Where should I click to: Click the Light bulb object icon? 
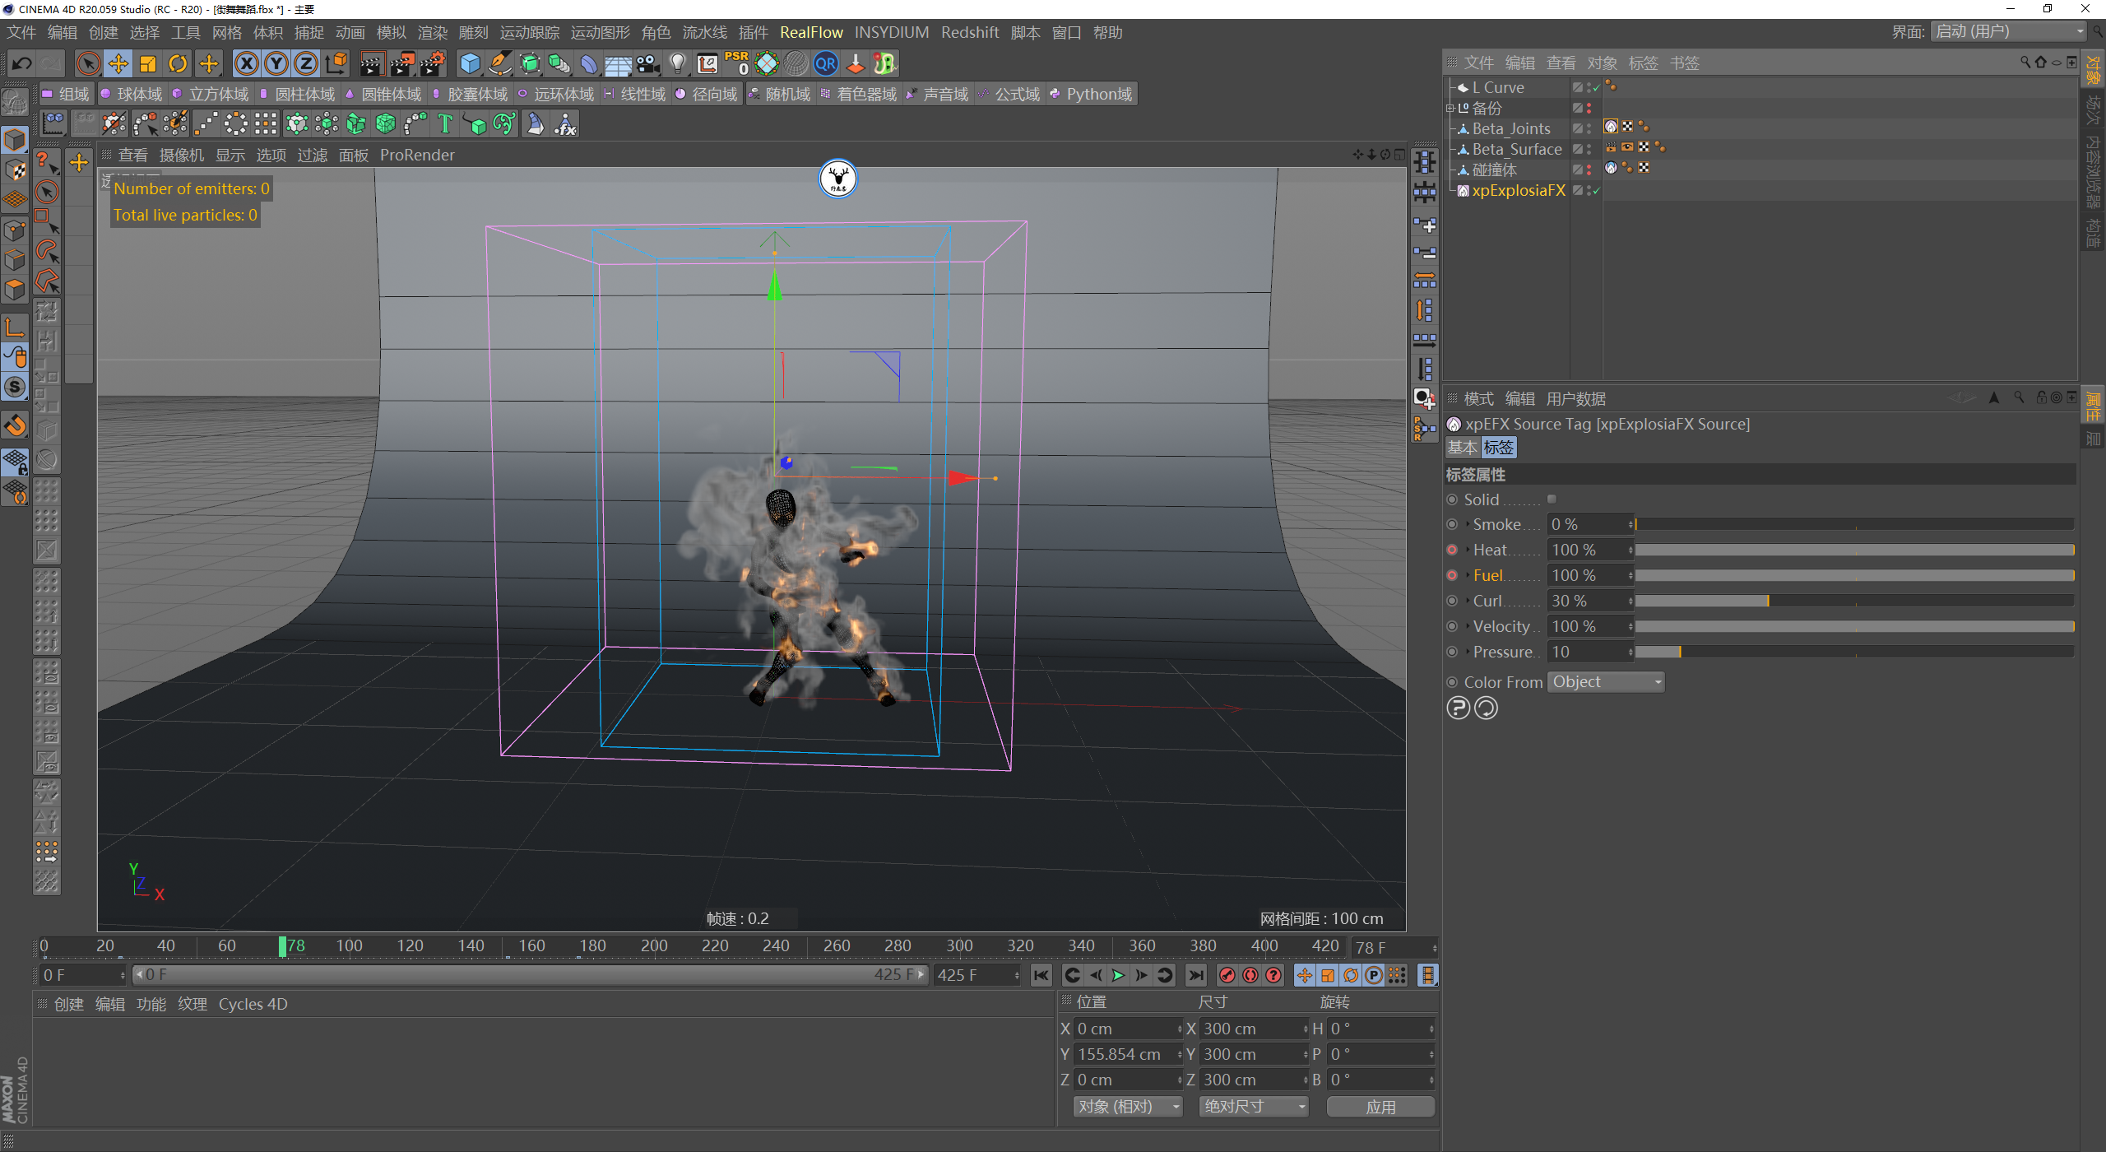coord(677,63)
